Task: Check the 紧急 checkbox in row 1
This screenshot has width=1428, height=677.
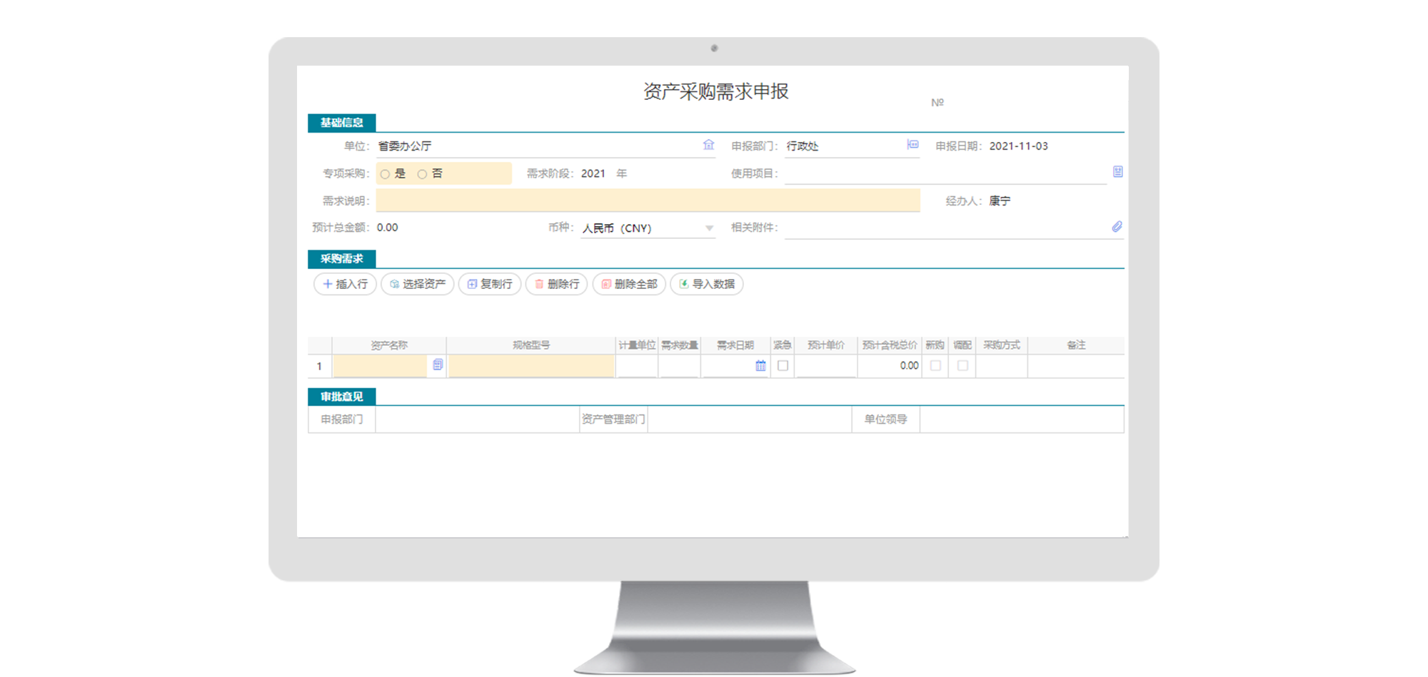Action: tap(783, 366)
